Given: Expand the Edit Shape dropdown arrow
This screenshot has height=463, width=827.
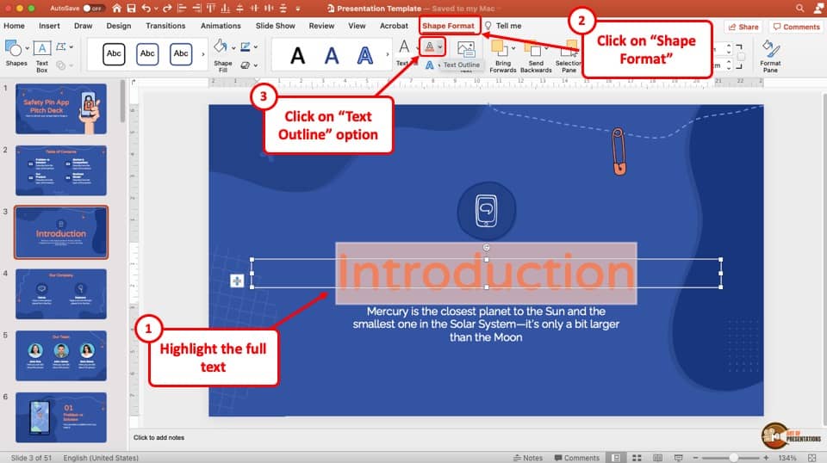Looking at the screenshot, I should point(72,46).
